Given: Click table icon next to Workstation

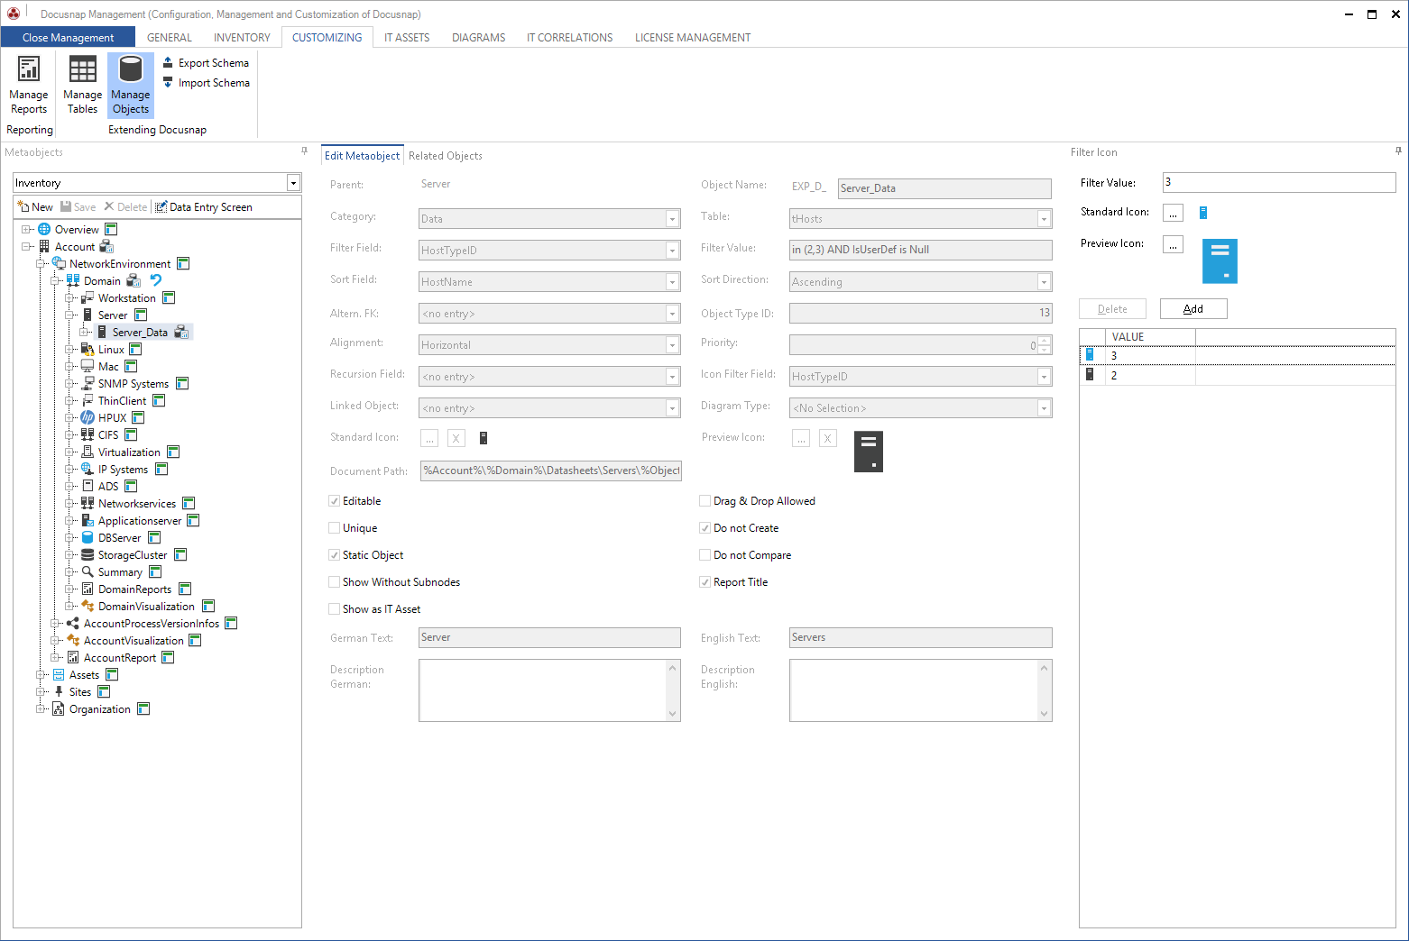Looking at the screenshot, I should 169,298.
